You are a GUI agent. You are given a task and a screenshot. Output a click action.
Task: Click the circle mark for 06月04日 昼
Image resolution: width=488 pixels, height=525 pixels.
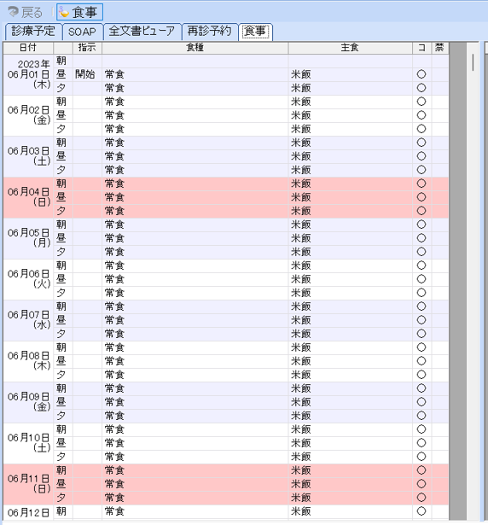pyautogui.click(x=421, y=197)
